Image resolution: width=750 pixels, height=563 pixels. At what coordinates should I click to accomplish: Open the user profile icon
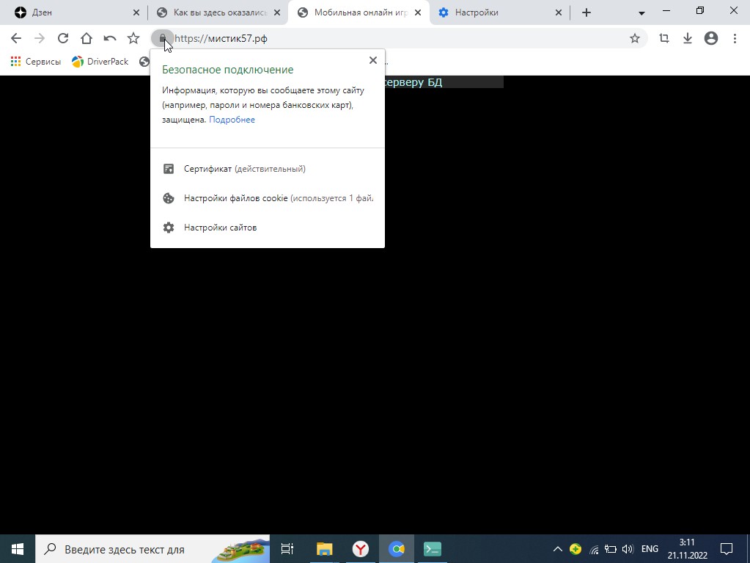710,38
